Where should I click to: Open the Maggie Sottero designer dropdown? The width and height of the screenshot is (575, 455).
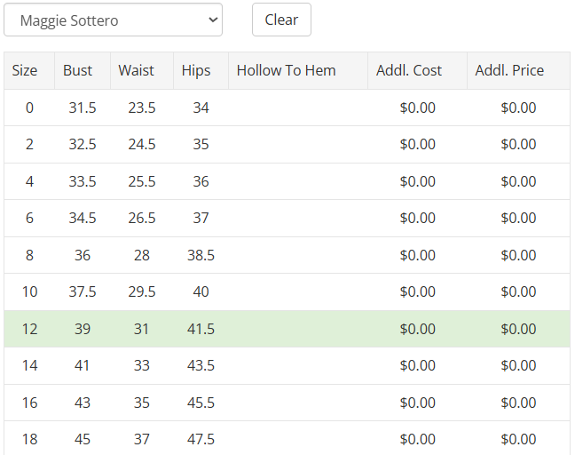pyautogui.click(x=113, y=20)
